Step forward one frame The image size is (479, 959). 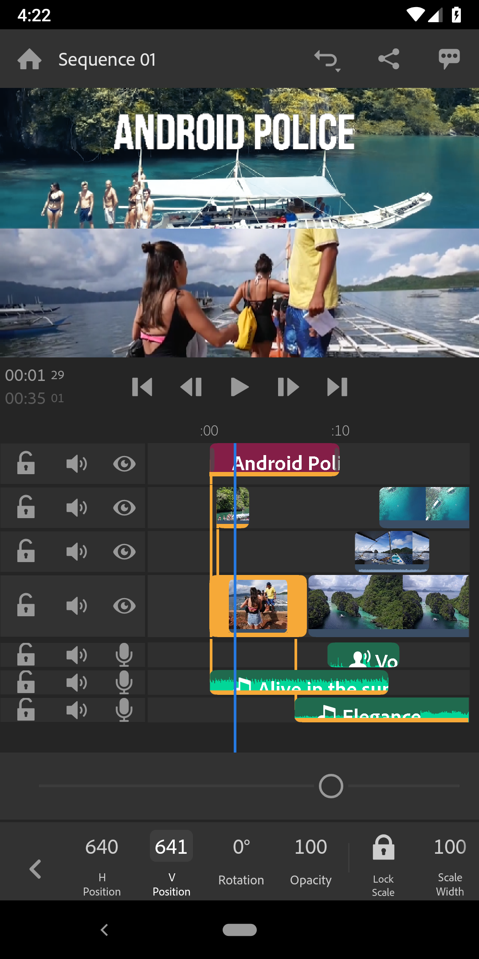[288, 387]
